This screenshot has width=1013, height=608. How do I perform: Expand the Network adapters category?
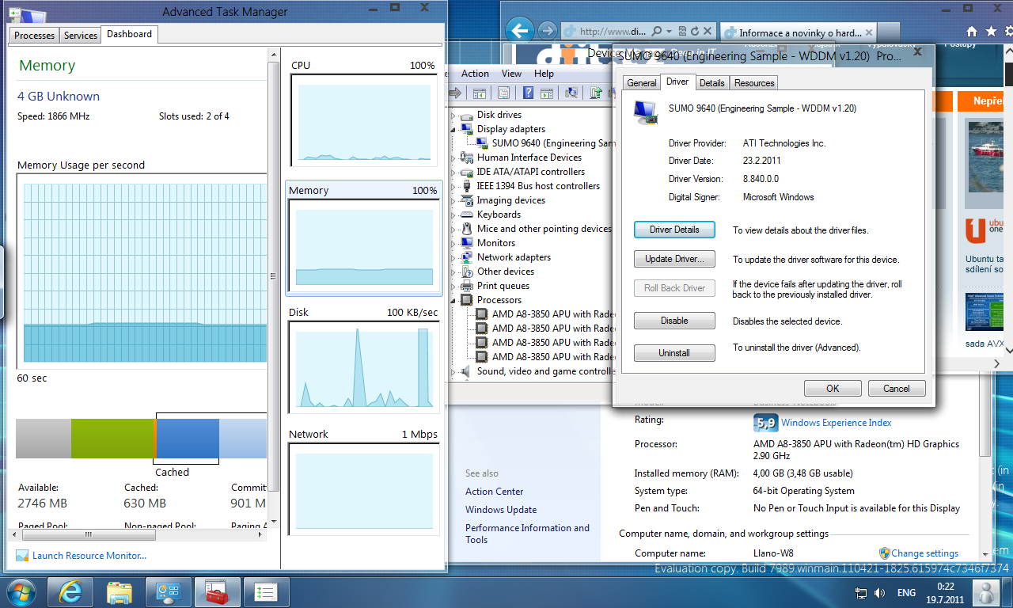[453, 258]
